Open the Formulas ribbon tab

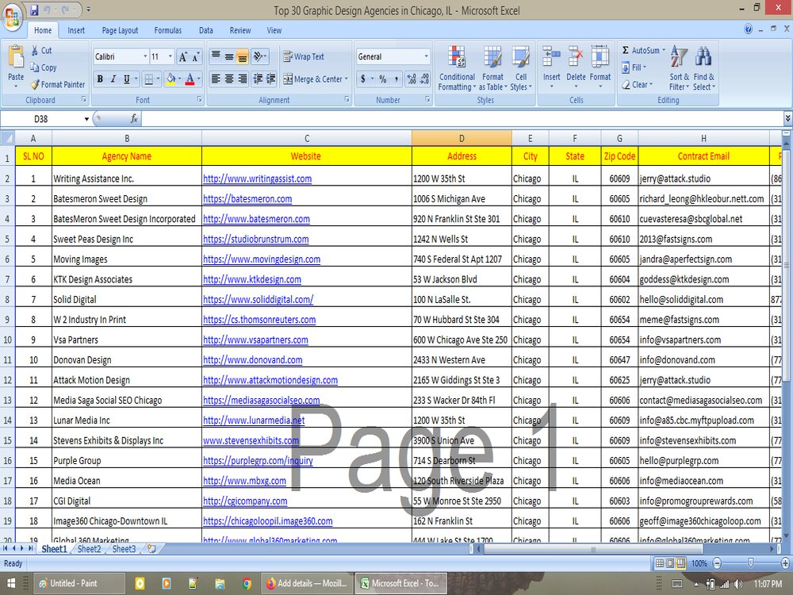167,30
